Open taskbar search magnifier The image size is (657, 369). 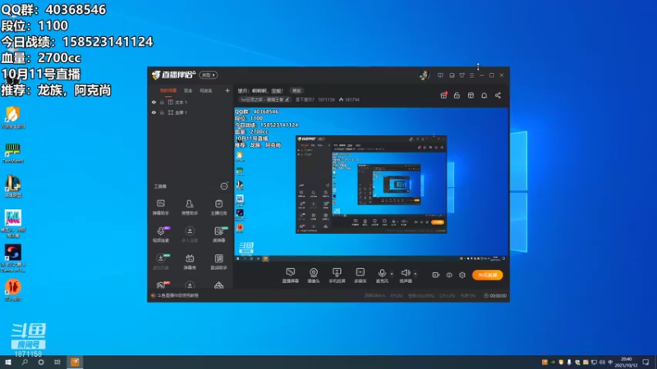[x=25, y=362]
